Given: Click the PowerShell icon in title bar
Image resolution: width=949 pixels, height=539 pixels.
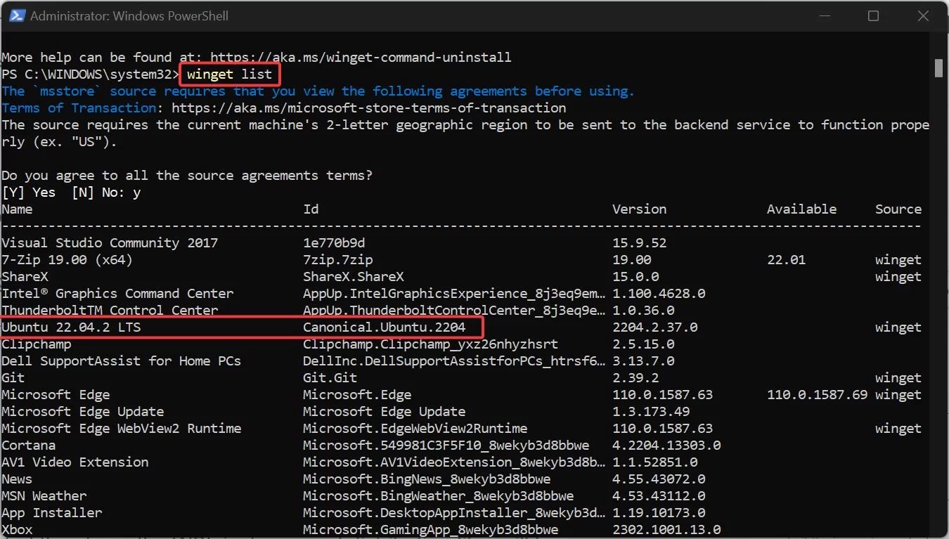Looking at the screenshot, I should (x=15, y=15).
